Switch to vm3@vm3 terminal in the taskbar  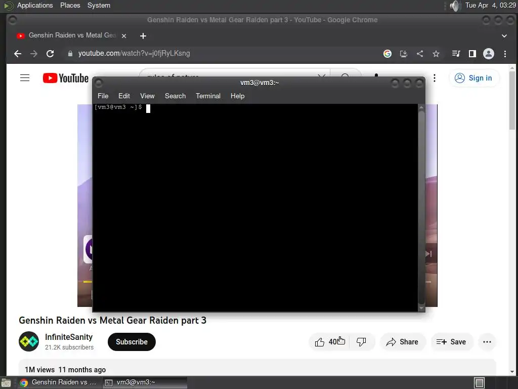point(145,382)
